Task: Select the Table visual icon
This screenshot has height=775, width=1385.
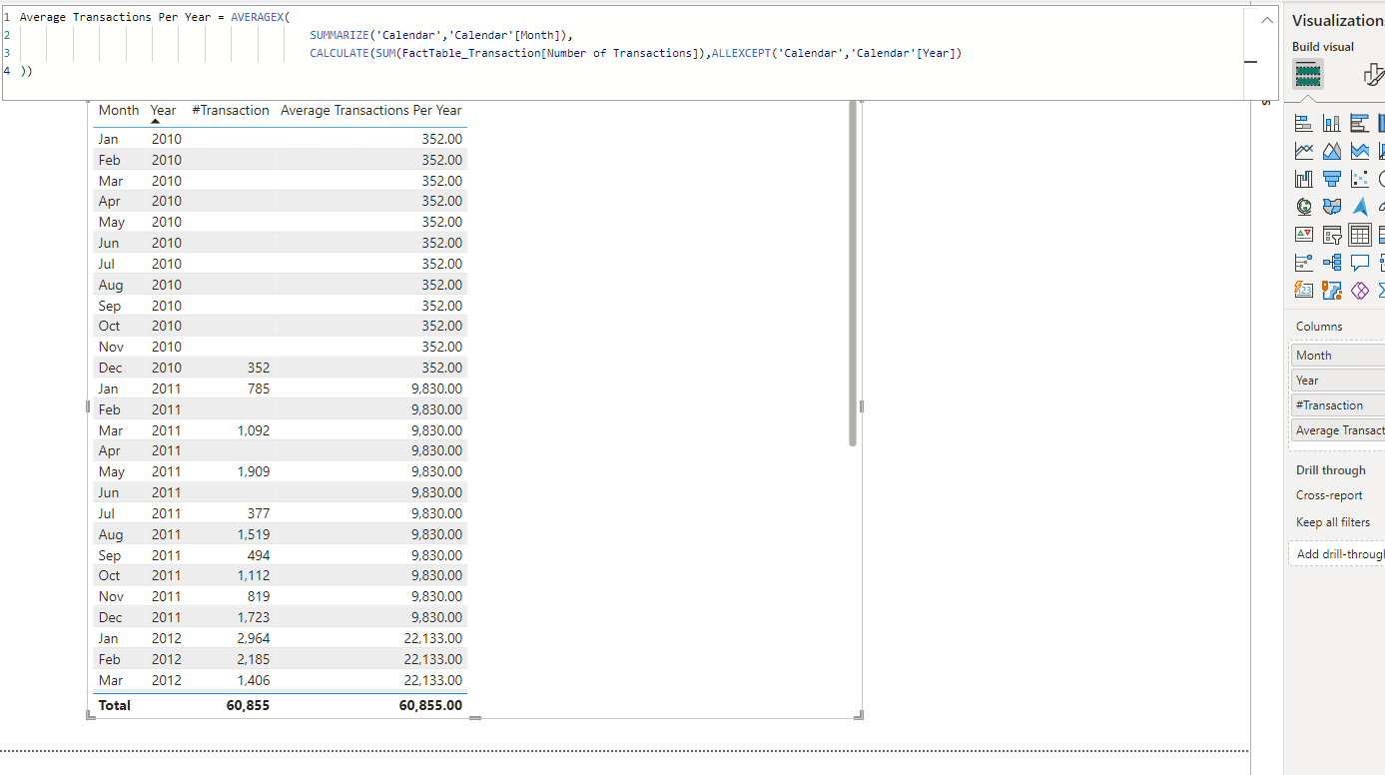Action: click(1359, 235)
